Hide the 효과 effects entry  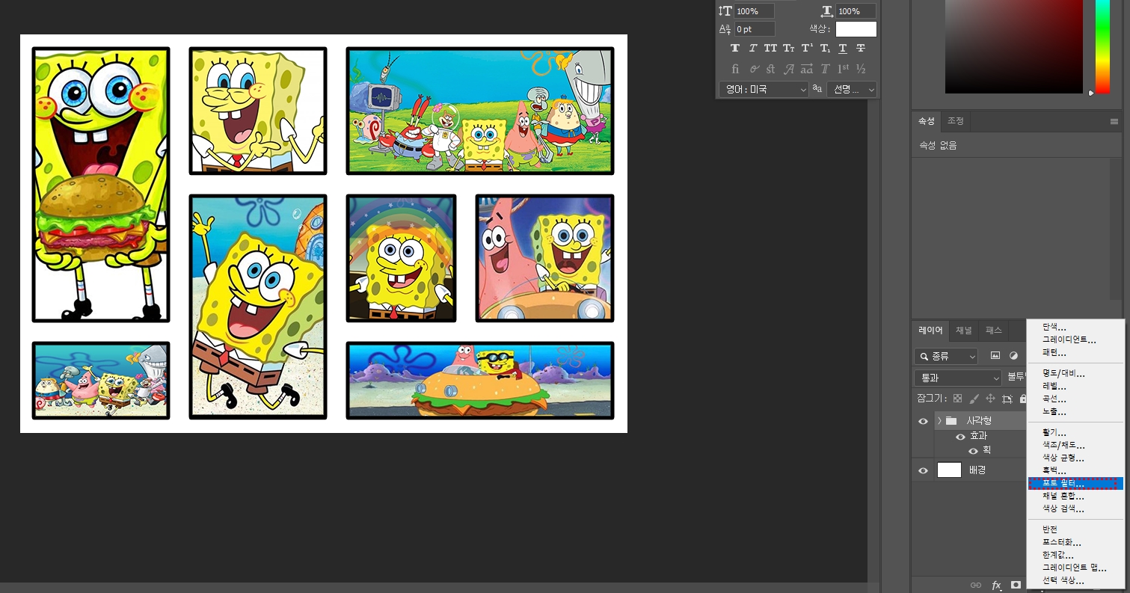[x=960, y=437]
